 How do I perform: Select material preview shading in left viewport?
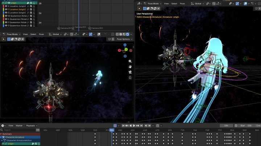coord(124,34)
